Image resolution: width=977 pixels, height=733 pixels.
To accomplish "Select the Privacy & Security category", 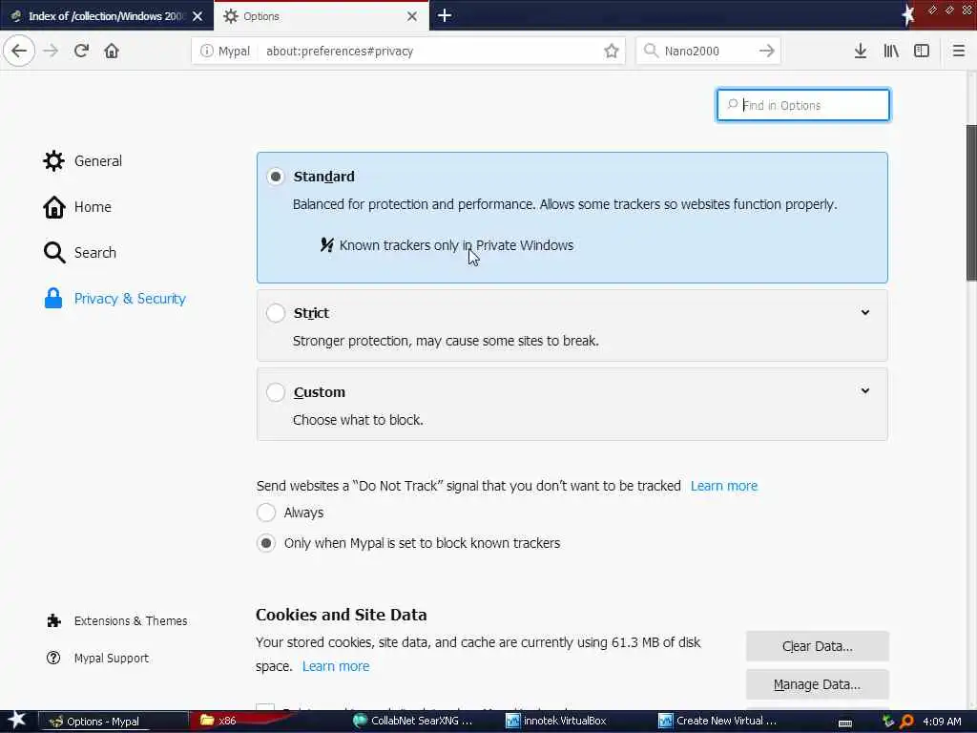I will [114, 299].
